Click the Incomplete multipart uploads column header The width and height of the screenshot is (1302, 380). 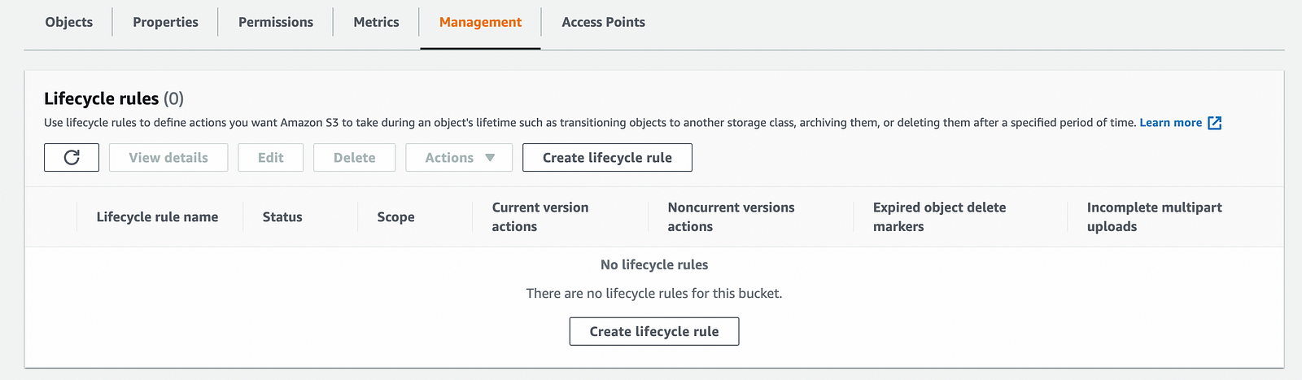[1154, 217]
